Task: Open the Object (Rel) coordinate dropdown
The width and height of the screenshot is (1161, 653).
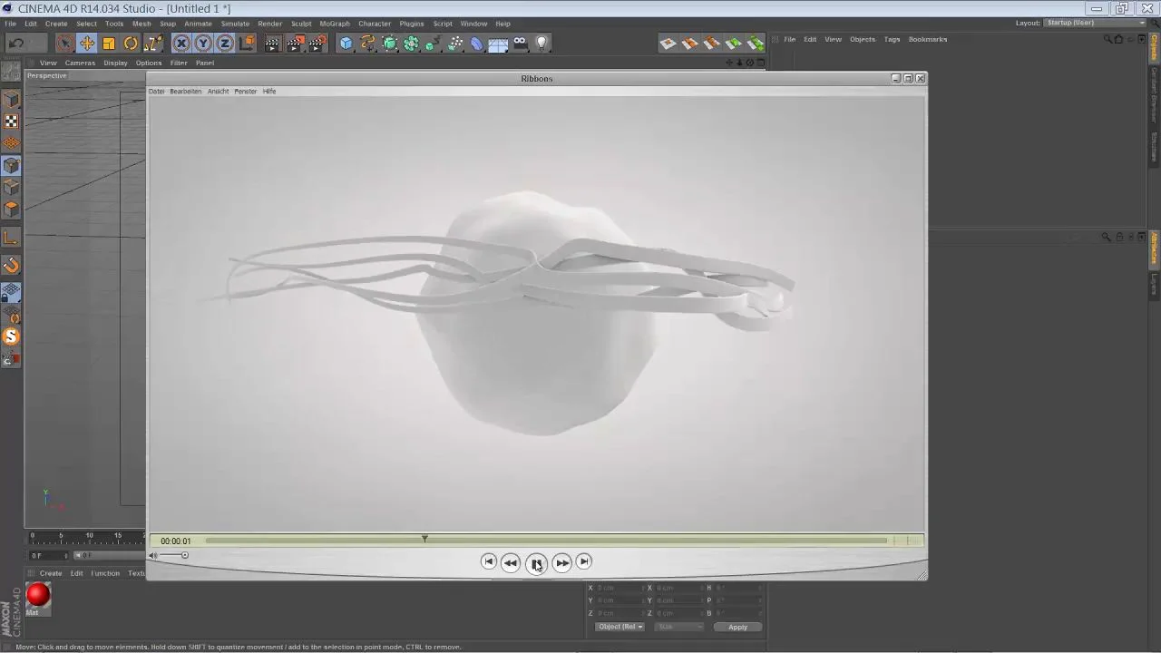Action: point(620,627)
